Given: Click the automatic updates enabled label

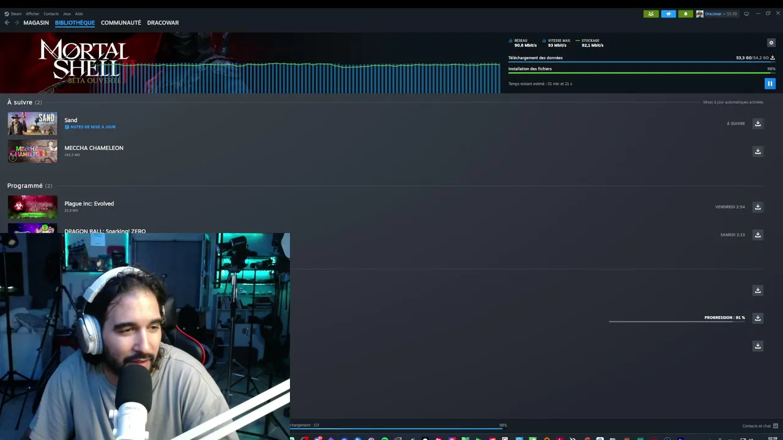Looking at the screenshot, I should (733, 102).
